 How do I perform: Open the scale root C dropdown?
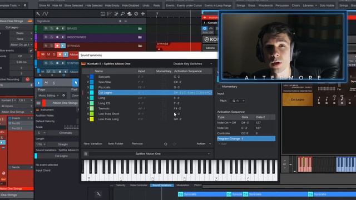[x=41, y=133]
